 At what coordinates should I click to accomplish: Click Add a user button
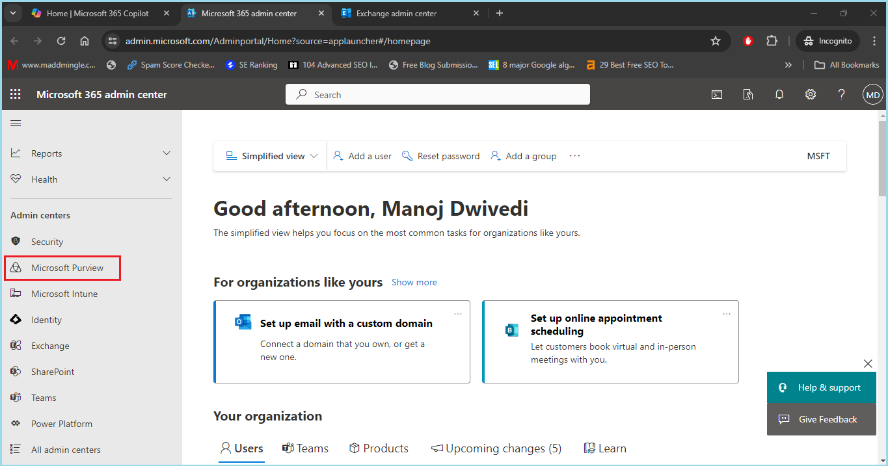pos(362,156)
